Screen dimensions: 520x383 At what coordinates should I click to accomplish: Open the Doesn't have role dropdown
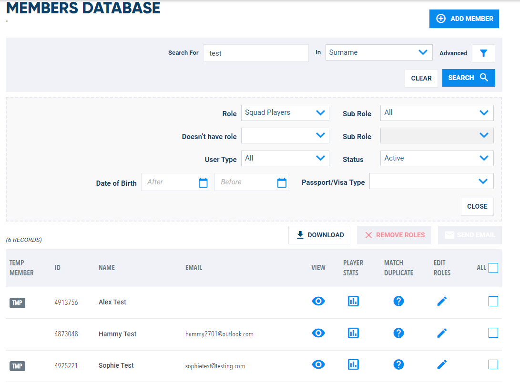(285, 135)
